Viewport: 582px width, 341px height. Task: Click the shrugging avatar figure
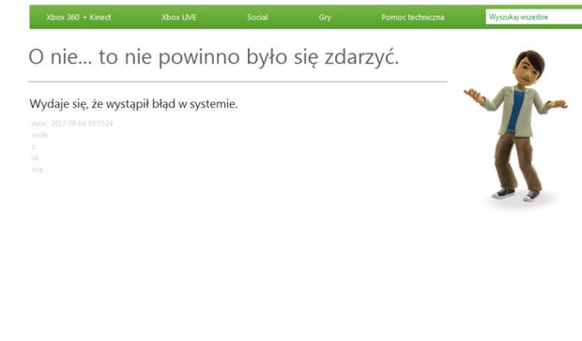pos(516,126)
